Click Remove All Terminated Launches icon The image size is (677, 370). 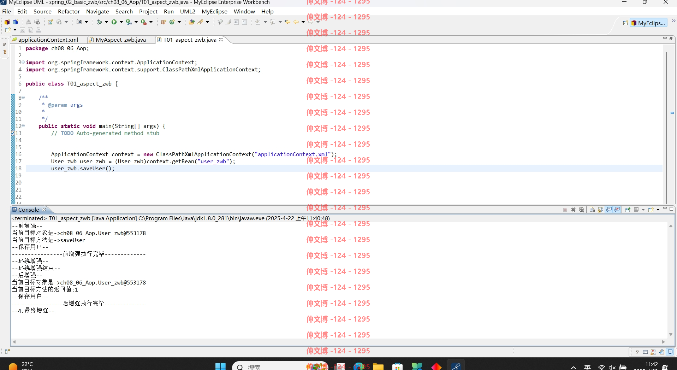click(581, 210)
